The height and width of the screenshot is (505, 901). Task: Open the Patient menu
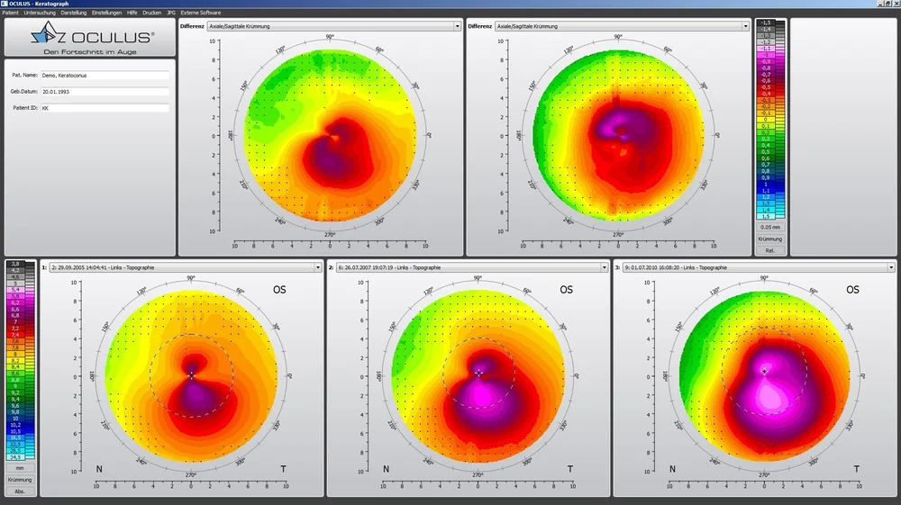(x=10, y=13)
